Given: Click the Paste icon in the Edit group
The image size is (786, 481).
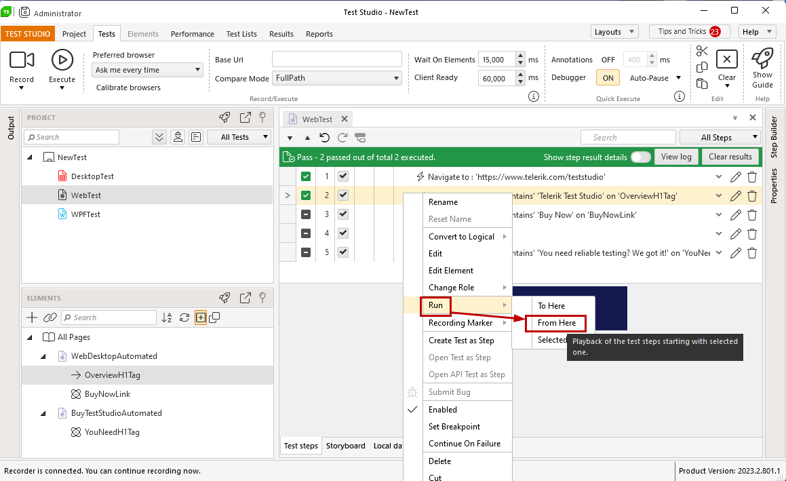Looking at the screenshot, I should [x=702, y=83].
